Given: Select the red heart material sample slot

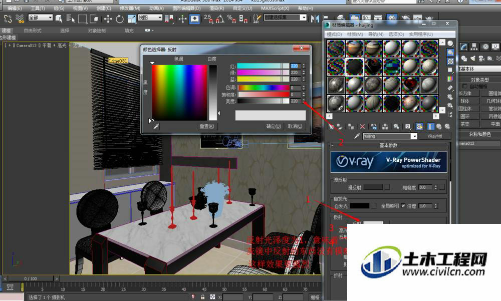Looking at the screenshot, I should [411, 85].
